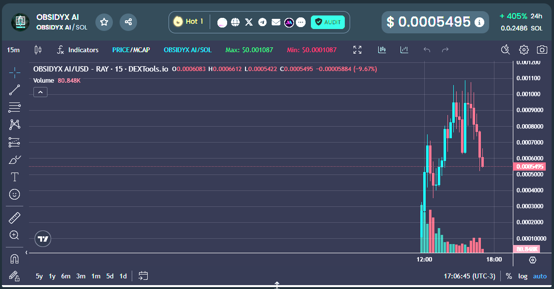554x289 pixels.
Task: Set chart range to 3m
Action: [81, 276]
